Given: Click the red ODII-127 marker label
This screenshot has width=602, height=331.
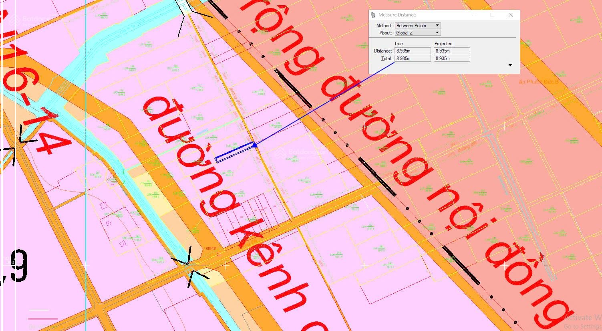Looking at the screenshot, I should (211, 248).
